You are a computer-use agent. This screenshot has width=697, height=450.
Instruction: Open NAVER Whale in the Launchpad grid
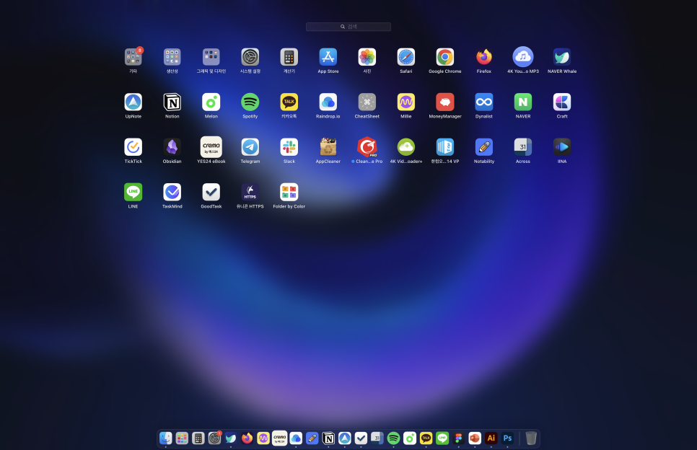point(562,57)
